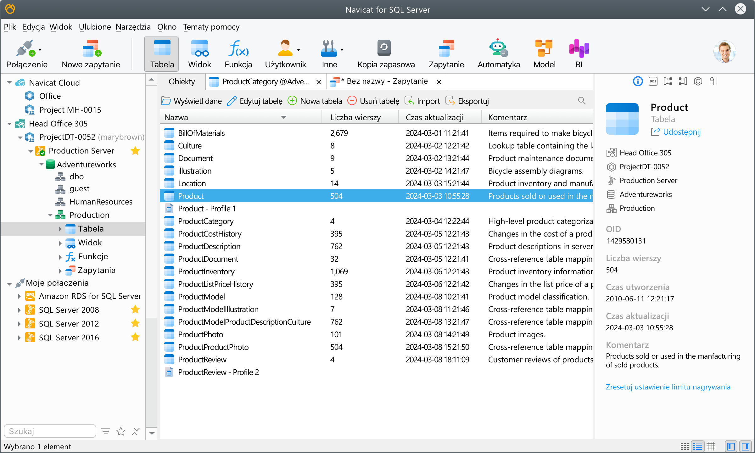Click the Szukaj search input field
755x453 pixels.
(x=50, y=431)
